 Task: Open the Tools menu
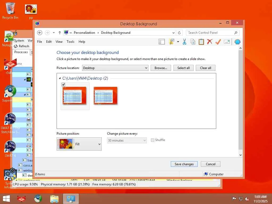(x=70, y=42)
